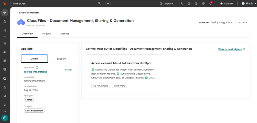Click the Shared app type tag
257x123 pixels.
(29, 100)
